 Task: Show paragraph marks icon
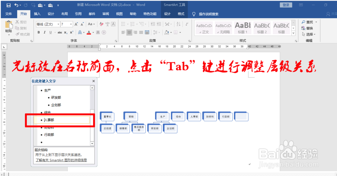click(x=187, y=24)
